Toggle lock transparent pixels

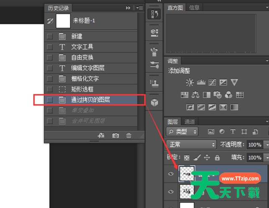pos(187,158)
